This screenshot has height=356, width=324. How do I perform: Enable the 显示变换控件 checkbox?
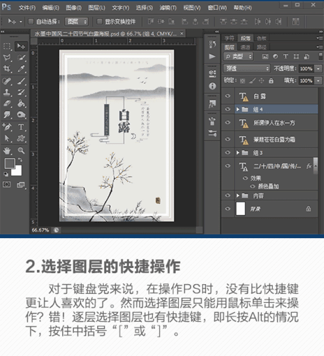coord(99,22)
